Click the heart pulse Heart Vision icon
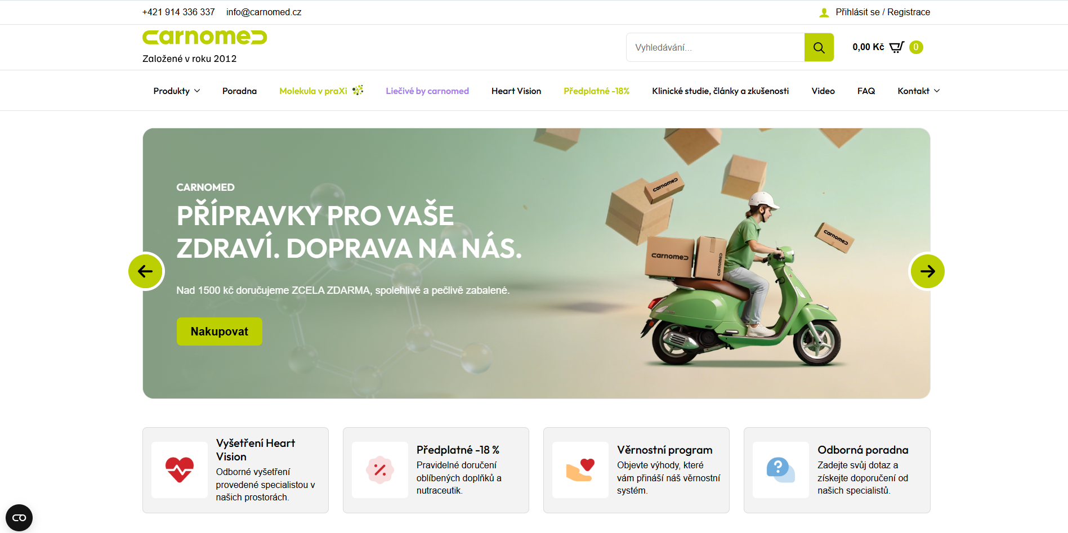This screenshot has width=1068, height=533. 180,470
